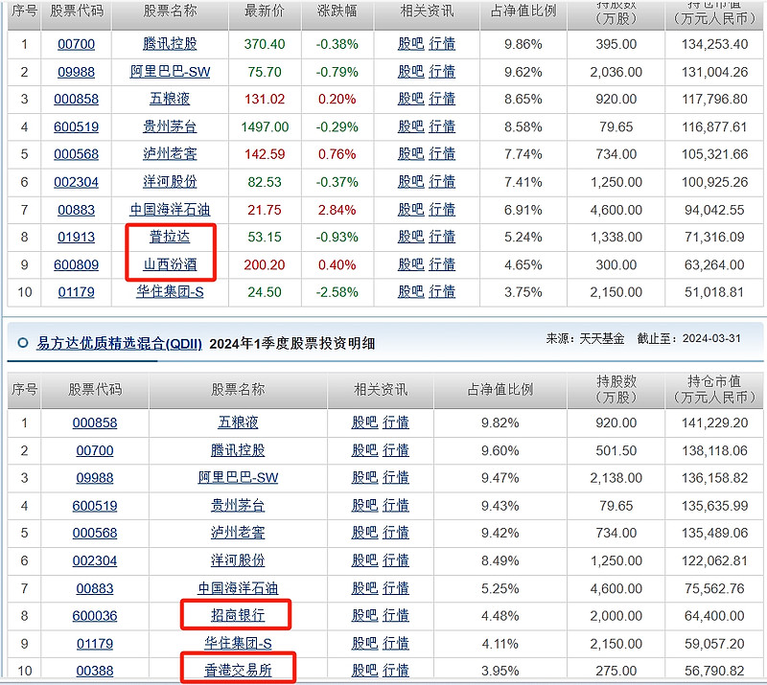Open 股吧 in the 香港交易所 row
Screen dimensions: 767x685
[365, 671]
